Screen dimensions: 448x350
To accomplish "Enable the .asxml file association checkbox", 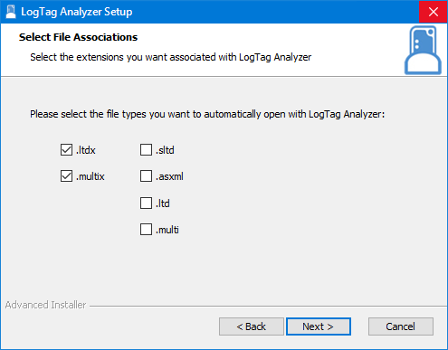I will 146,176.
